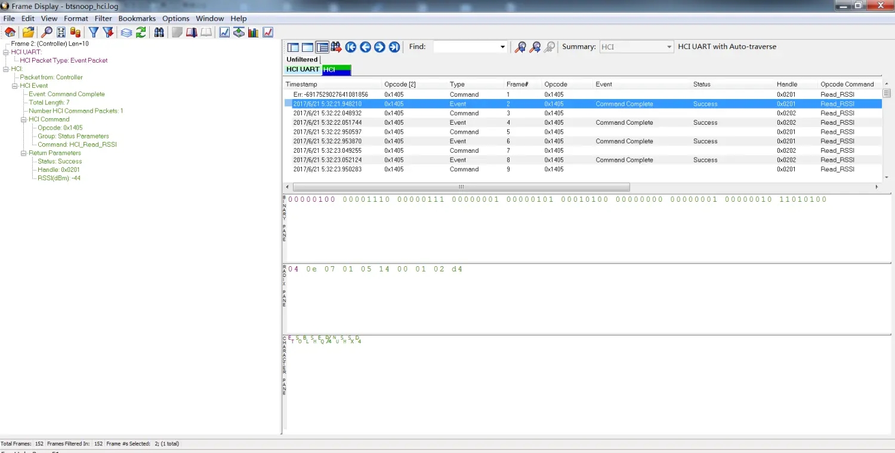Screen dimensions: 895x453
Task: Select tree line Handle: 0x0201
Action: click(x=58, y=170)
